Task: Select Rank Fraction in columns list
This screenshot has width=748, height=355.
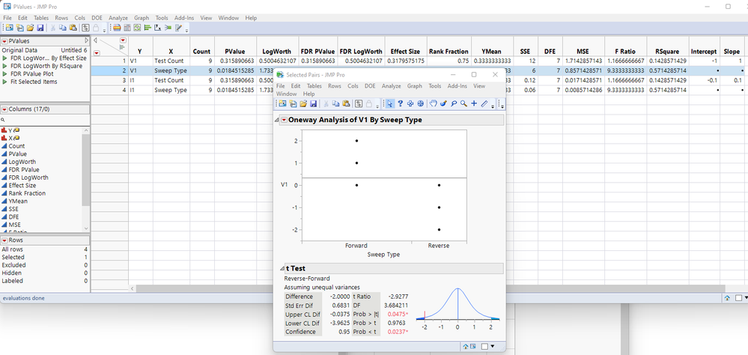Action: coord(27,193)
